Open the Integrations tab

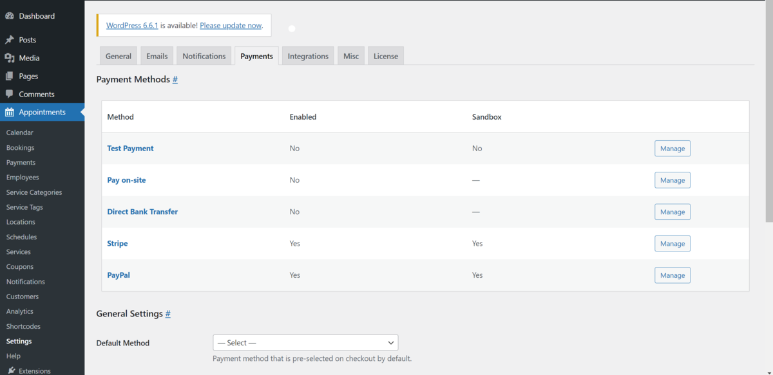click(x=308, y=56)
